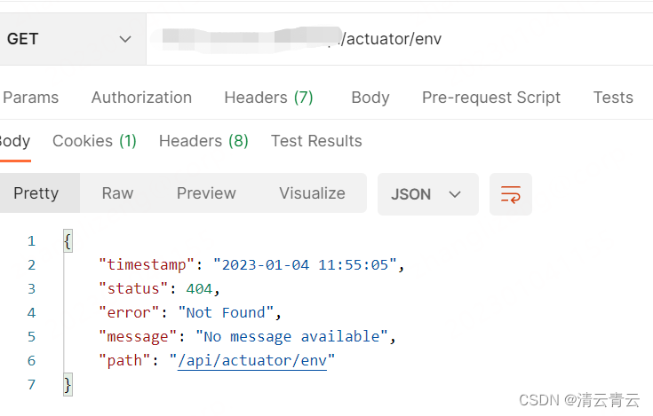Open the Authorization tab
The image size is (653, 416).
(x=141, y=98)
